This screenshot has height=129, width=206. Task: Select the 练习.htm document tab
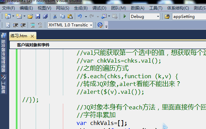click(x=19, y=36)
